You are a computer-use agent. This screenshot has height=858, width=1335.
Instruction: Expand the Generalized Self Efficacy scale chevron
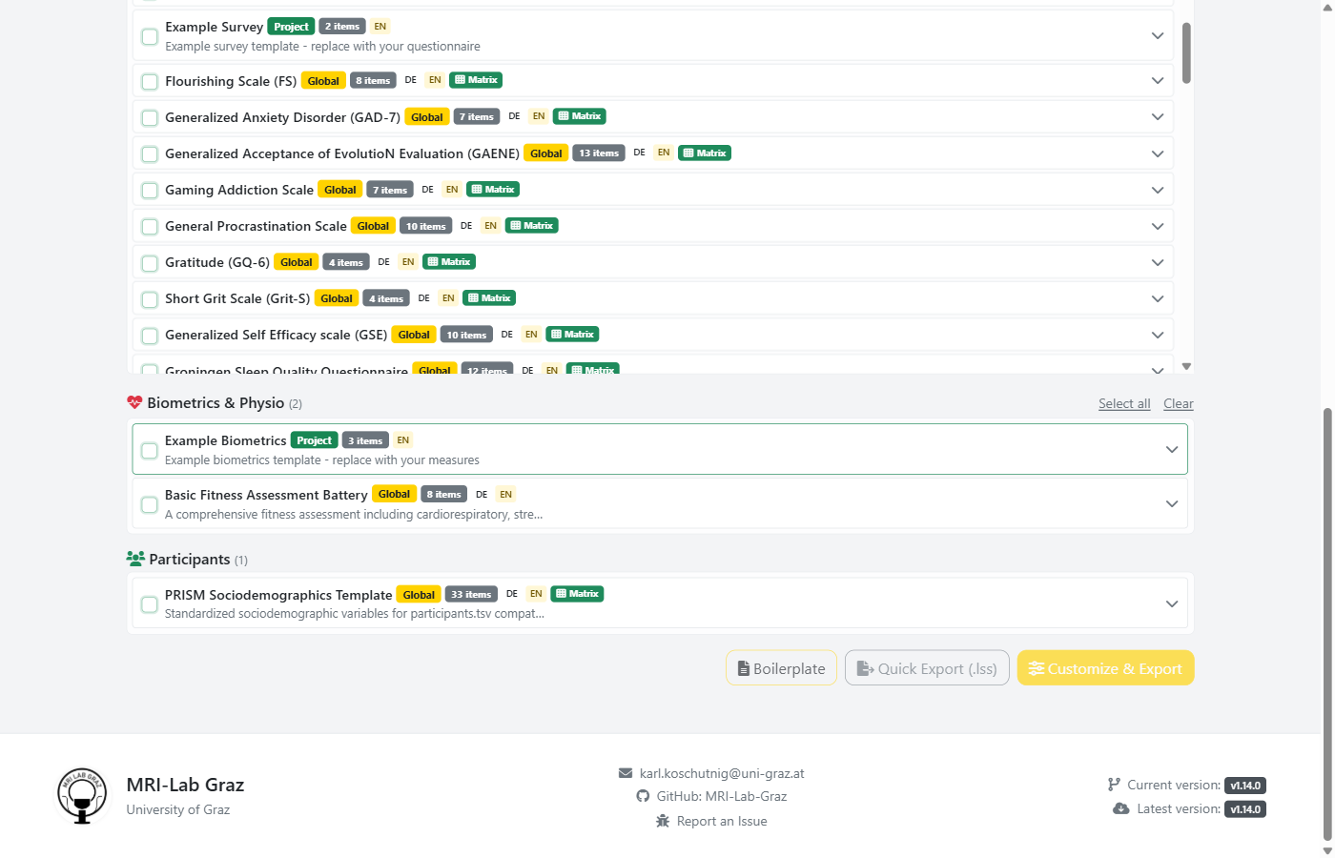(1158, 335)
